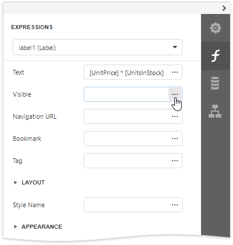This screenshot has height=245, width=233.
Task: Open the Properties gear tab
Action: point(216,28)
